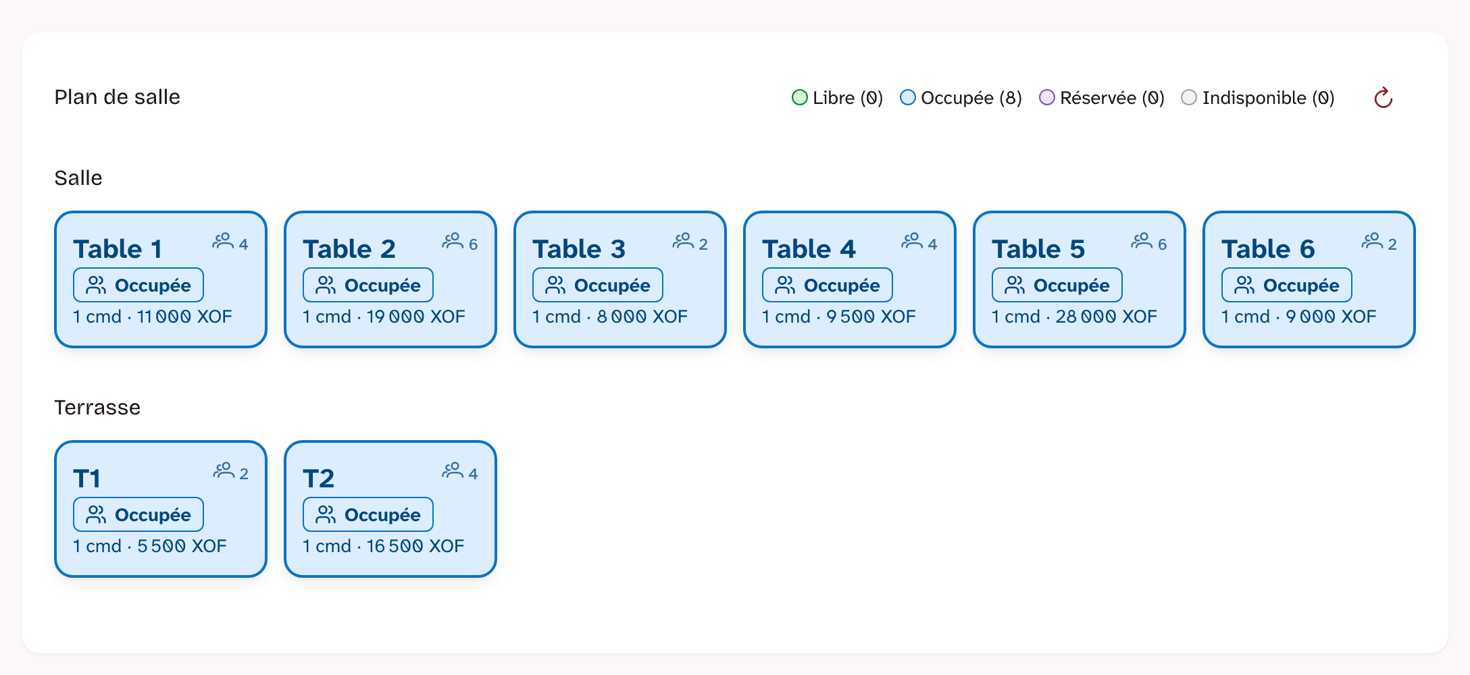
Task: Click the Indisponible (0) legend label
Action: tap(1269, 98)
